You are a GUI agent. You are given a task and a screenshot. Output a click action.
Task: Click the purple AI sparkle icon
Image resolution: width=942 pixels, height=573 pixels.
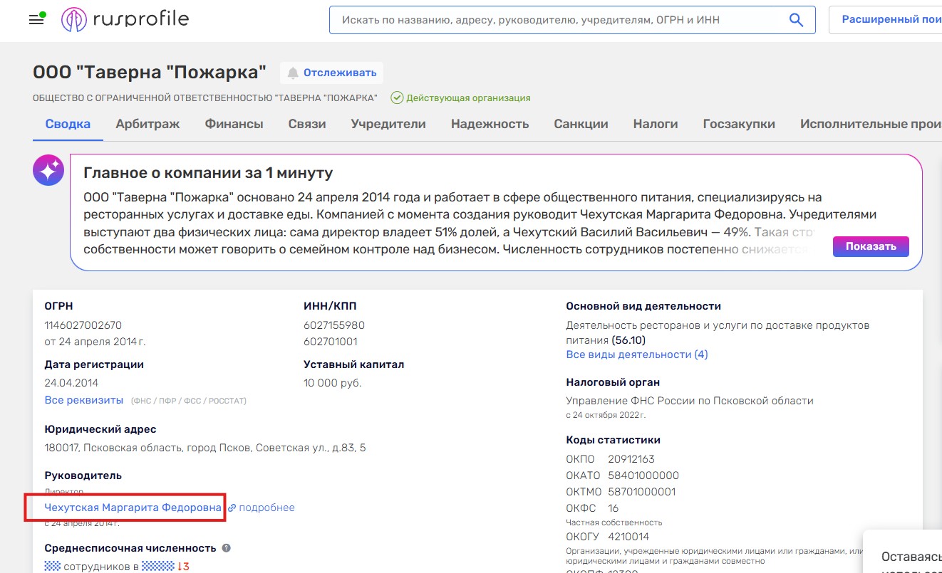pyautogui.click(x=48, y=171)
